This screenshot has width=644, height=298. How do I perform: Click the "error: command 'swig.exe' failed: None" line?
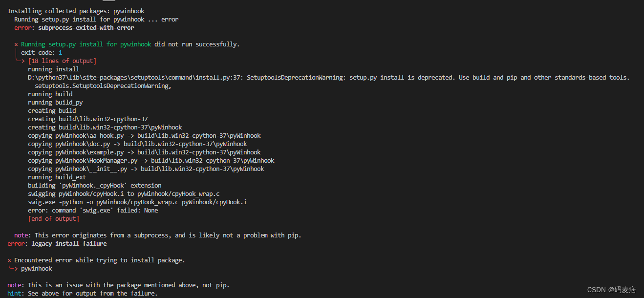click(x=93, y=211)
